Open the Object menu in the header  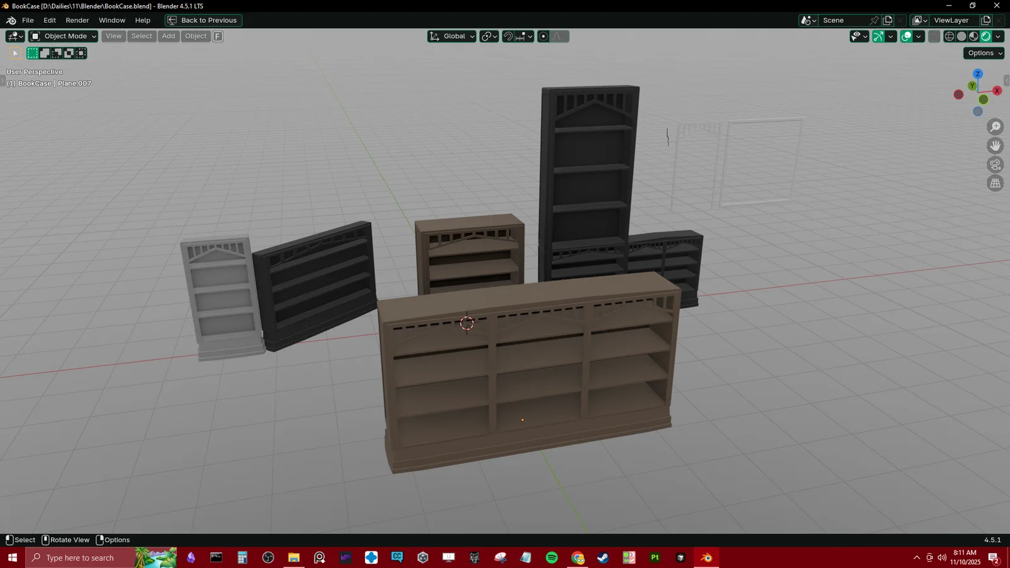tap(195, 36)
